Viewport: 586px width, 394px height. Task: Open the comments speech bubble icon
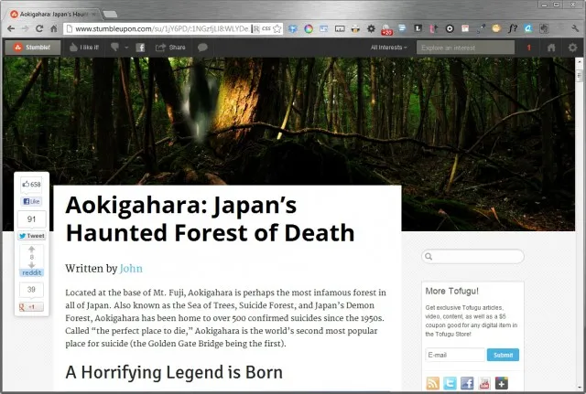click(x=202, y=48)
